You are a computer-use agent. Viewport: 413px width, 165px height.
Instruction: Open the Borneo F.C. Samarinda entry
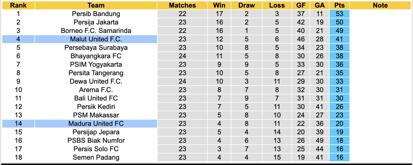(x=96, y=31)
